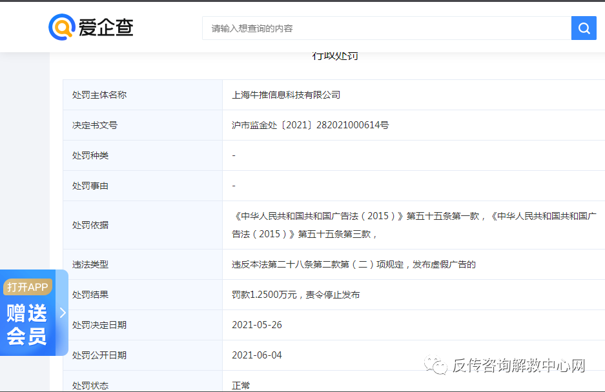This screenshot has width=605, height=392.
Task: Click the 处罚状态 value 正常
Action: (241, 385)
